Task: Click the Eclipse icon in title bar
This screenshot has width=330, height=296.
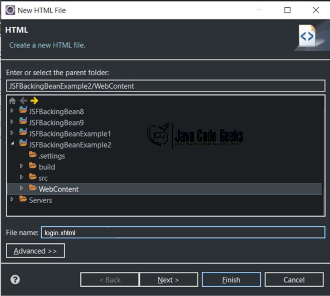Action: coord(10,10)
